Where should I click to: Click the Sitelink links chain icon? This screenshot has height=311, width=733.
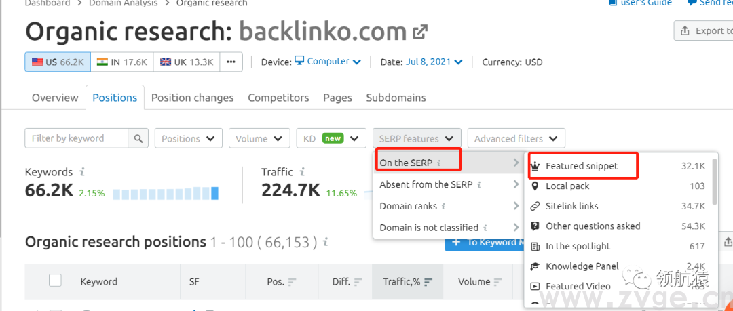tap(535, 206)
